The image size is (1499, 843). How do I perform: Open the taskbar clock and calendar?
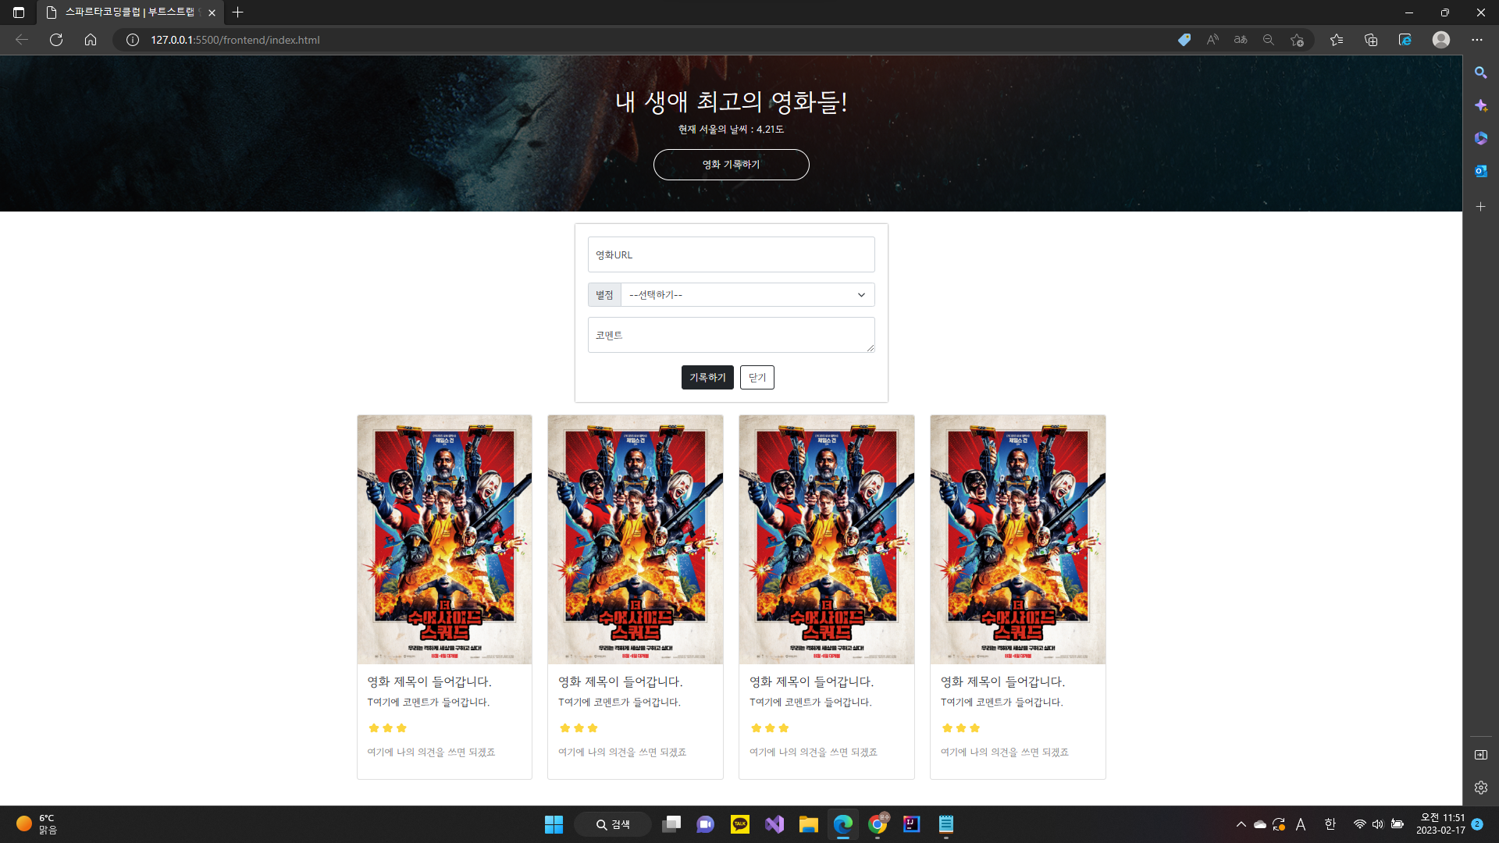1440,824
